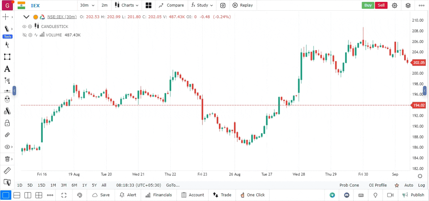The height and width of the screenshot is (201, 429).
Task: Open the chart theme palette
Action: coord(80,195)
